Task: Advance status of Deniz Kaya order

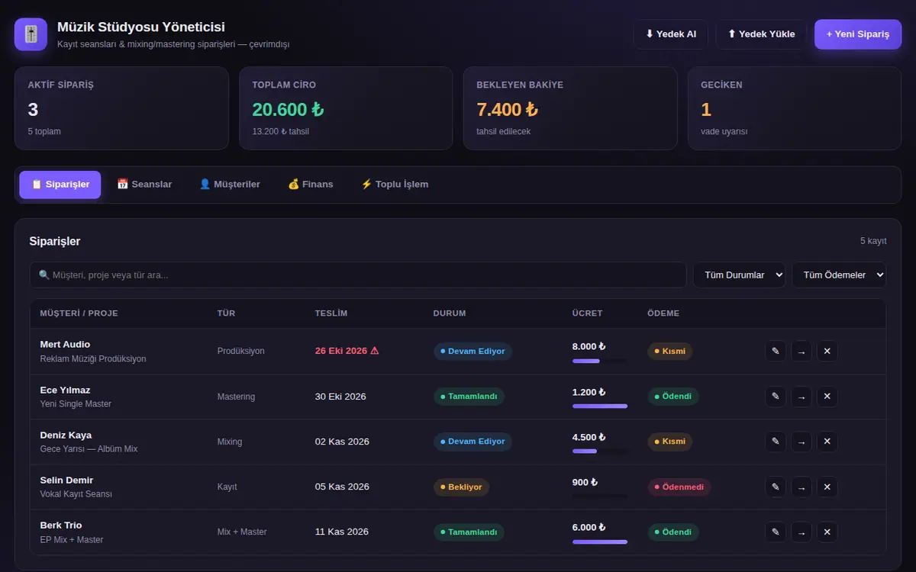Action: click(801, 442)
